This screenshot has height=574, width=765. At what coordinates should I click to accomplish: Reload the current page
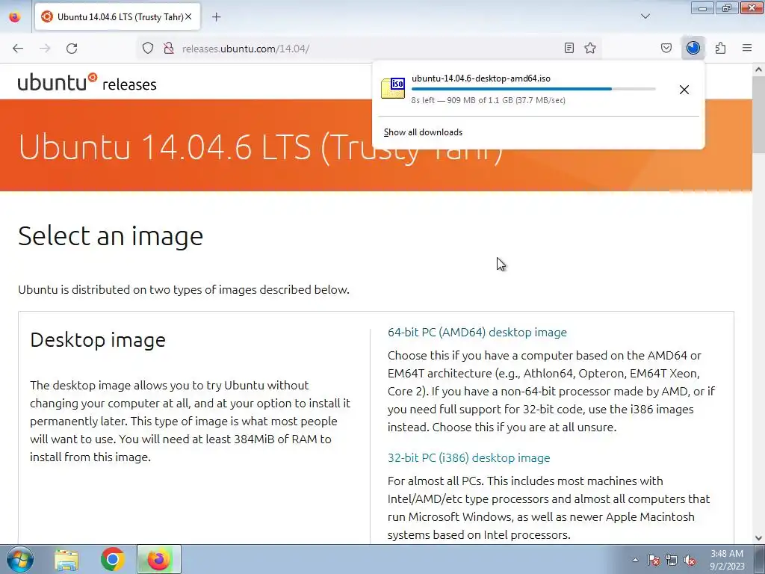pyautogui.click(x=72, y=49)
